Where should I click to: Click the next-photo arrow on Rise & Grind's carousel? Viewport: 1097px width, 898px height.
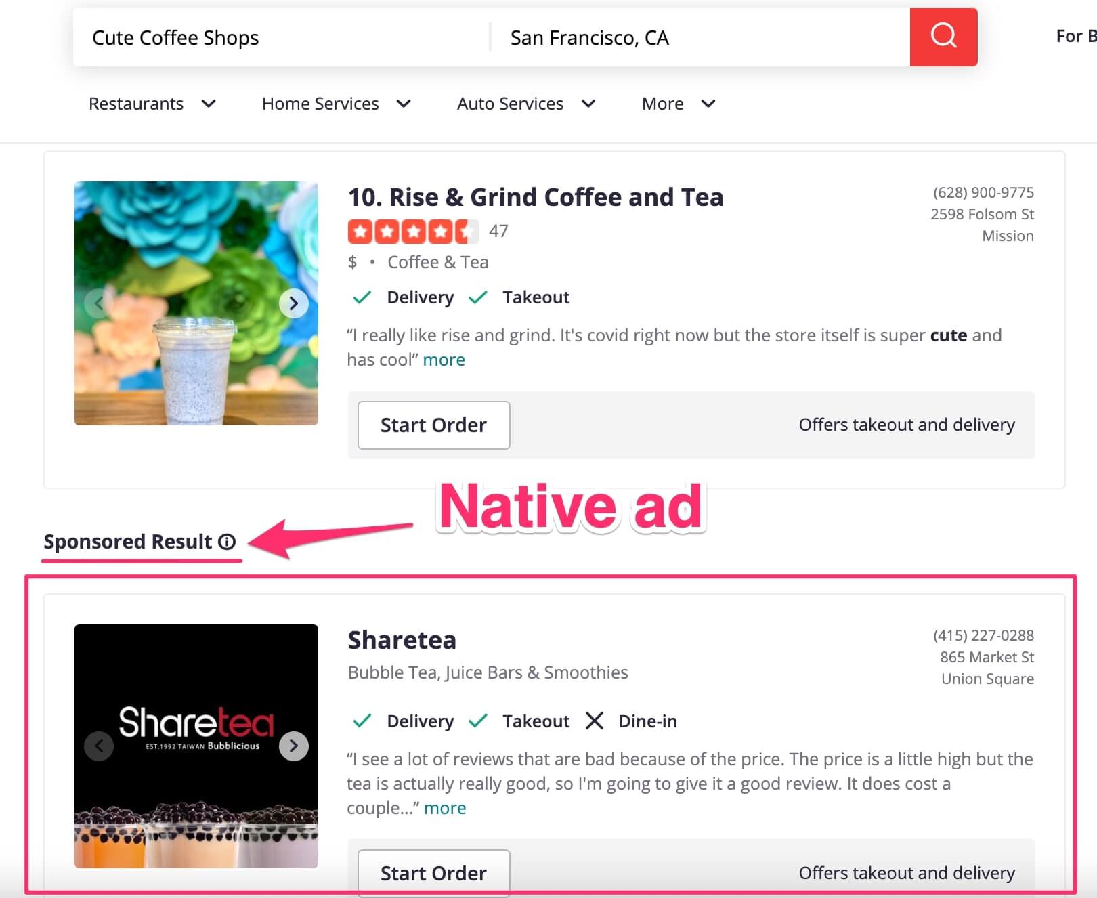pos(293,303)
